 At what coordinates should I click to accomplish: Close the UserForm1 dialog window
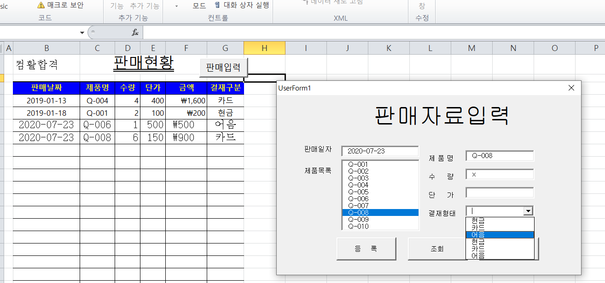(571, 88)
